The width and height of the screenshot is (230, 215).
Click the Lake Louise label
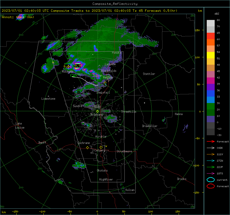(20, 126)
